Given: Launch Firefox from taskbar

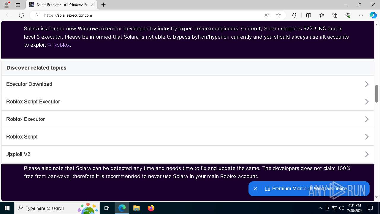Looking at the screenshot, I should 151,208.
